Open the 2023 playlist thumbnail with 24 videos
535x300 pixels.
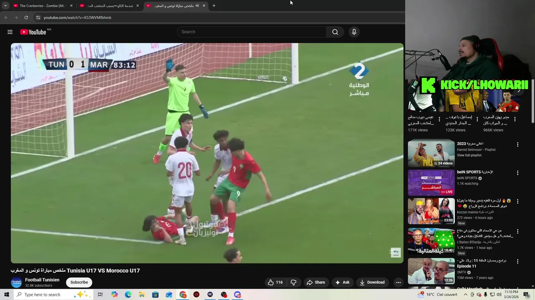pyautogui.click(x=431, y=153)
